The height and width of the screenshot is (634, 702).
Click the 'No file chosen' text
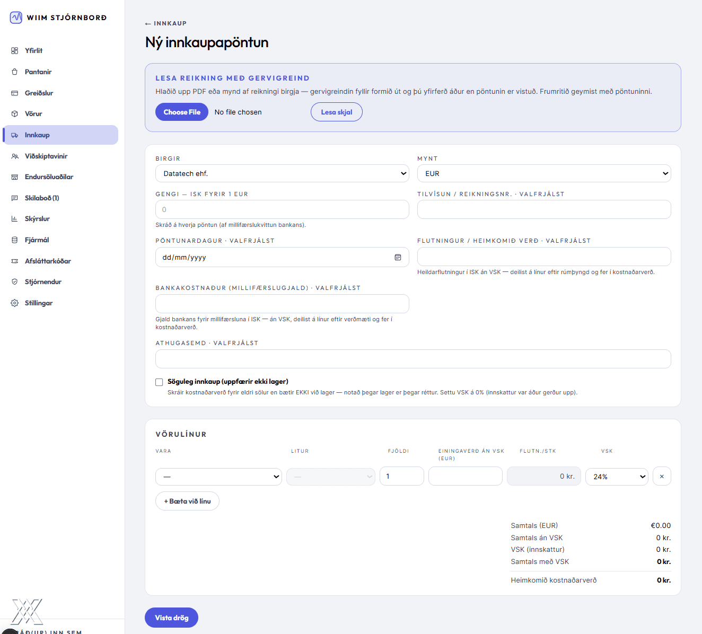(238, 112)
